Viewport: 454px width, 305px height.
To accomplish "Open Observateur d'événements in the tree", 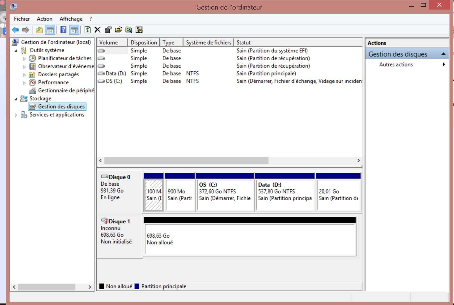I will (x=66, y=66).
